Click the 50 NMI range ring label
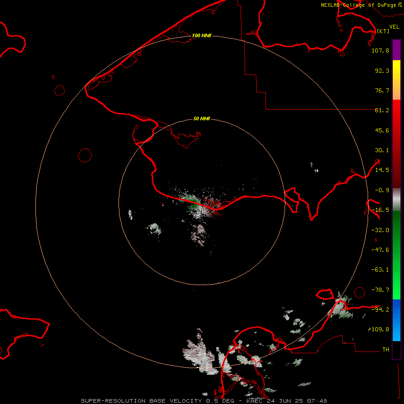 click(x=202, y=119)
